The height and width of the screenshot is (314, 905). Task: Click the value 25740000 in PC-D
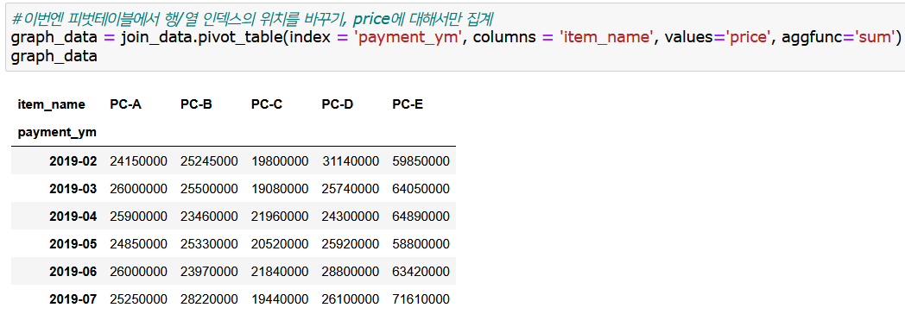(351, 188)
